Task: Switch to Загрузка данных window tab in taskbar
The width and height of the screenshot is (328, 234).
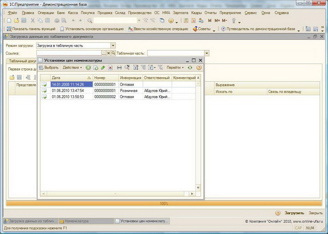Action: (x=31, y=221)
